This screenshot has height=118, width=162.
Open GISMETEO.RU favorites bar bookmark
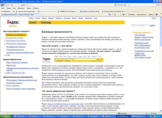[x=68, y=11]
